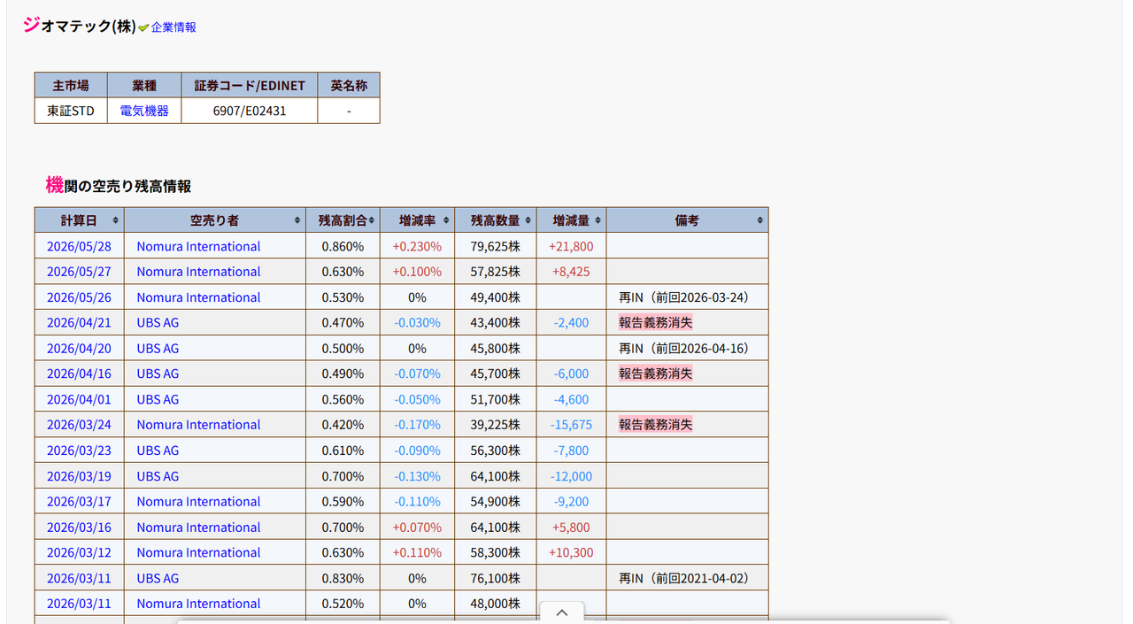This screenshot has width=1133, height=624.
Task: Sort table by 空売り者 column arrows
Action: pos(297,220)
